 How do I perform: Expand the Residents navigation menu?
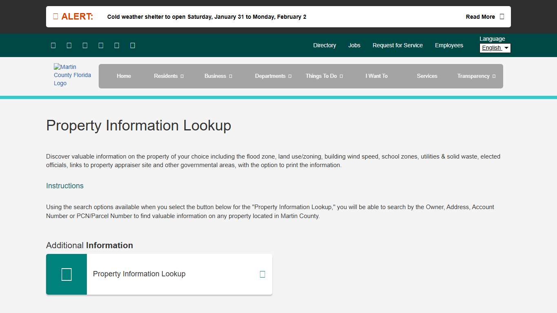168,76
